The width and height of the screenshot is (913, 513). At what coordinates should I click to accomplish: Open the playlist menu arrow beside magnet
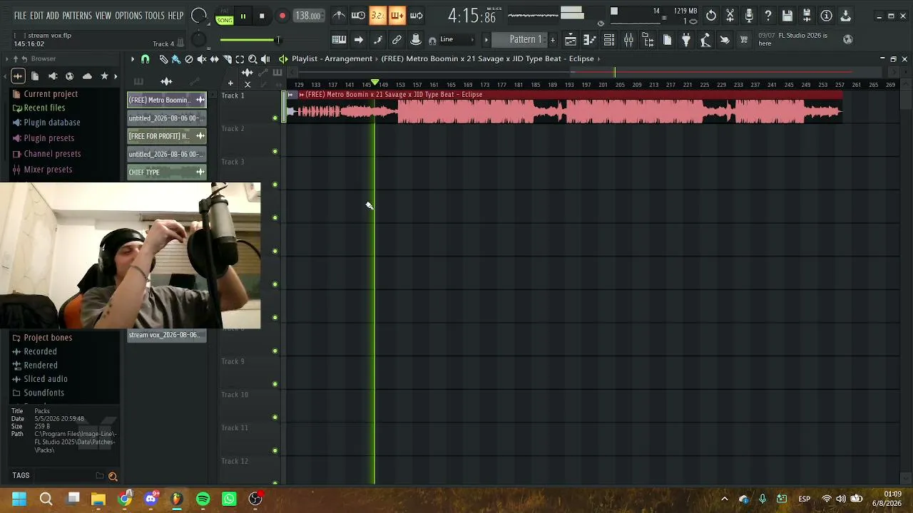pyautogui.click(x=133, y=59)
